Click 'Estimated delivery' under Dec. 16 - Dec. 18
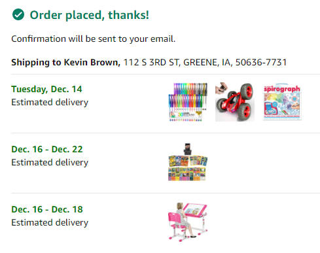Viewport: 320px width, 253px height. pos(50,222)
